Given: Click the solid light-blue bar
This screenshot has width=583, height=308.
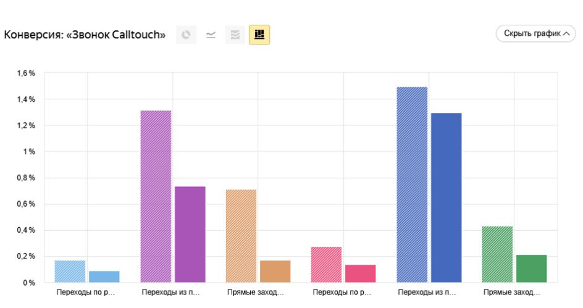Looking at the screenshot, I should point(104,277).
